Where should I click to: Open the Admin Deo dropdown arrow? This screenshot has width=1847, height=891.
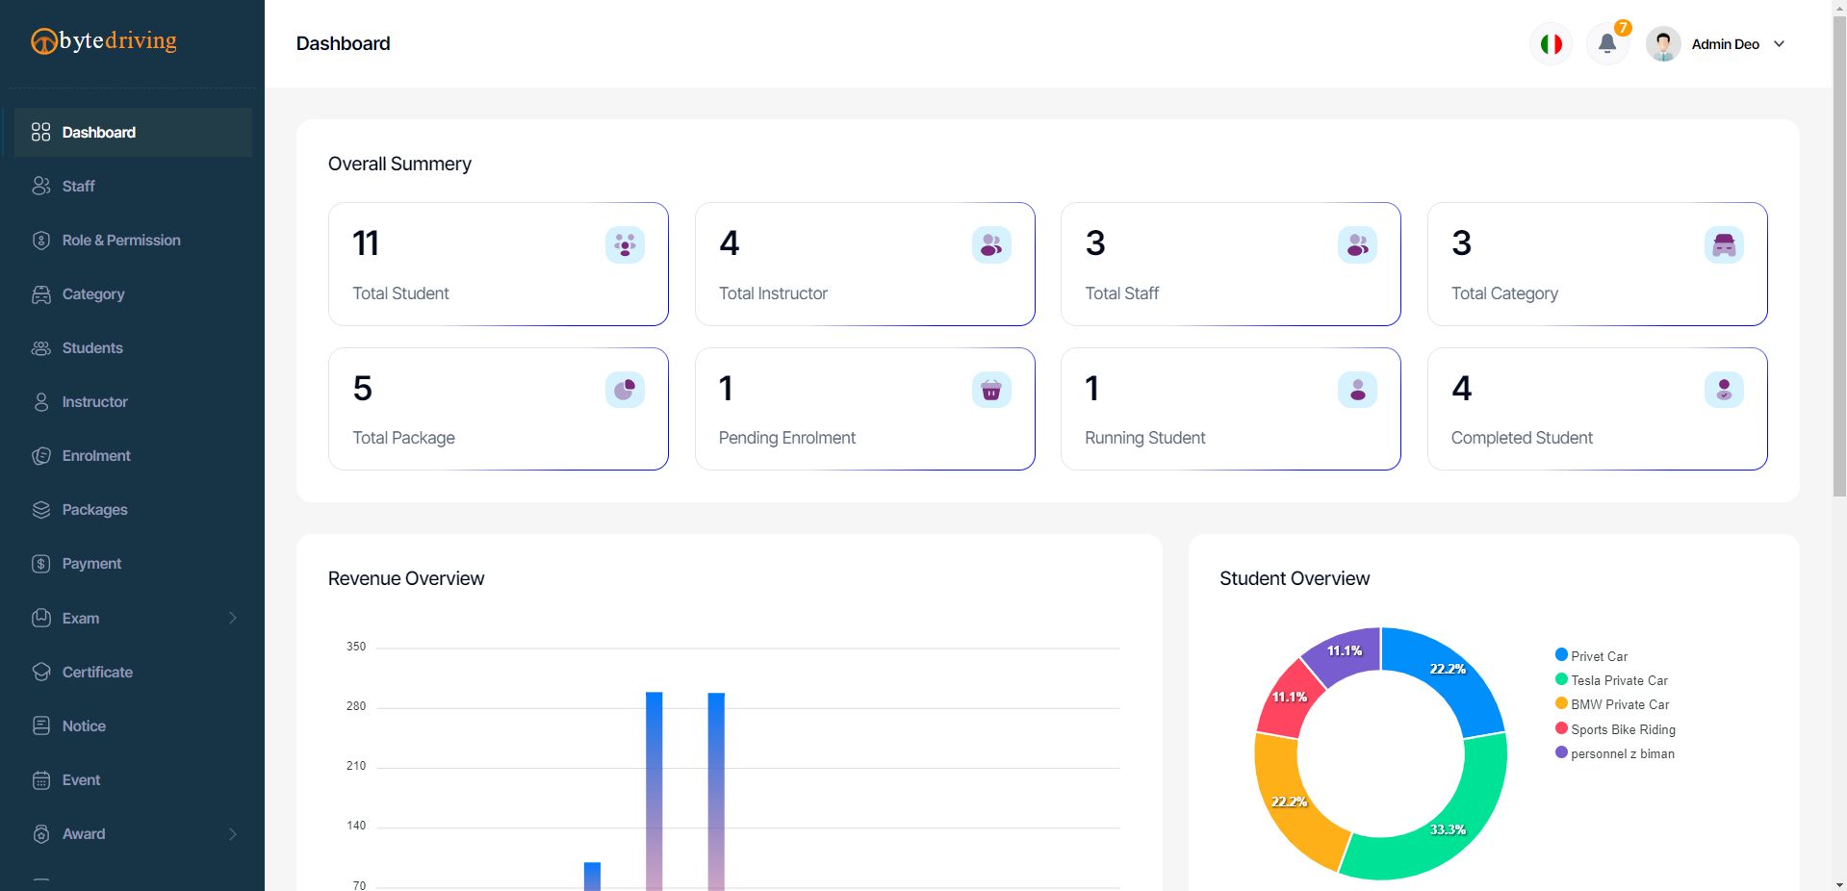[x=1779, y=44]
